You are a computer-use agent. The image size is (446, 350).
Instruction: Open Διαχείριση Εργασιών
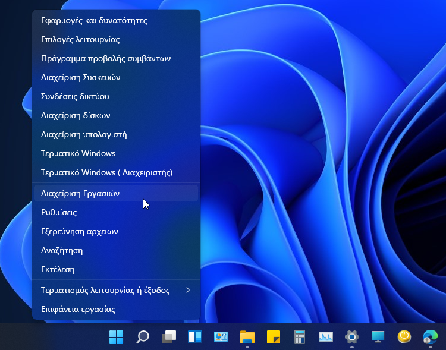116,193
